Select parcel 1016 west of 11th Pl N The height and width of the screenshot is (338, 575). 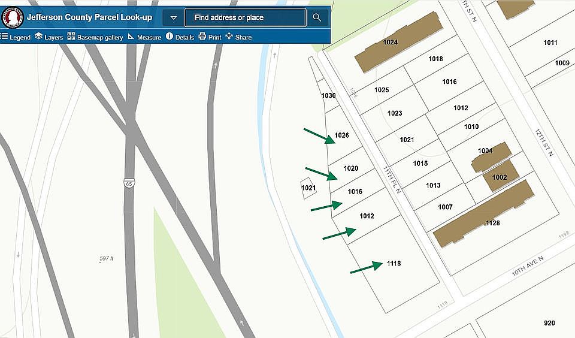(x=355, y=192)
